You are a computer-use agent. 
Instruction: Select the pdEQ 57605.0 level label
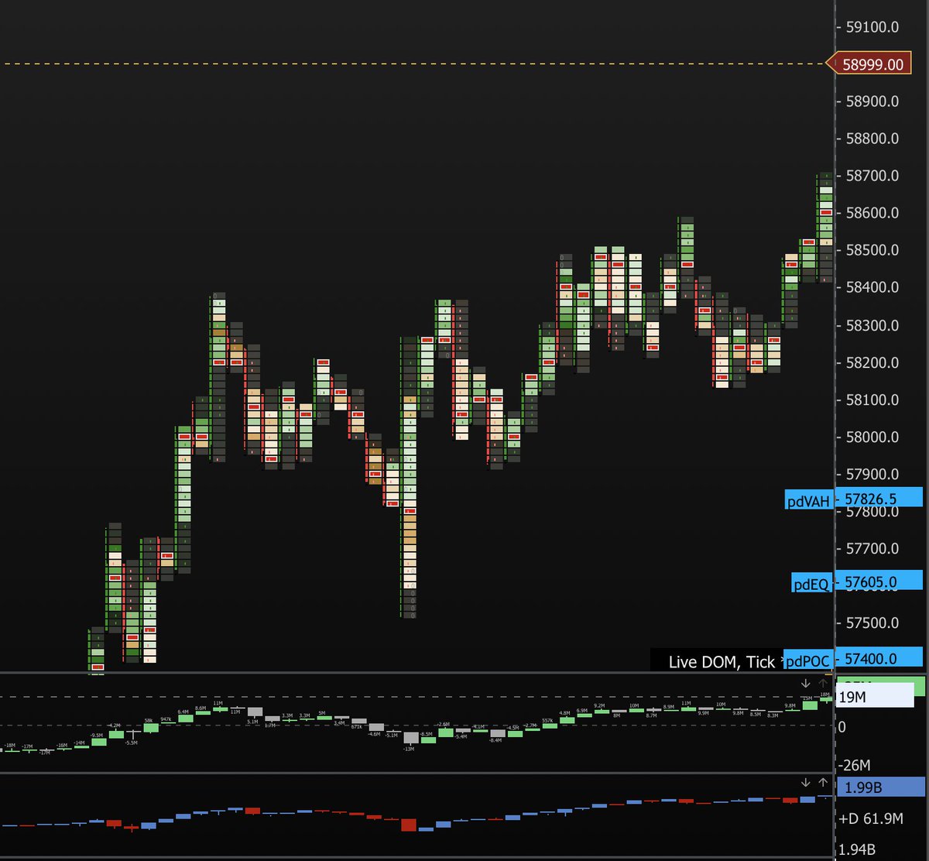(x=858, y=581)
